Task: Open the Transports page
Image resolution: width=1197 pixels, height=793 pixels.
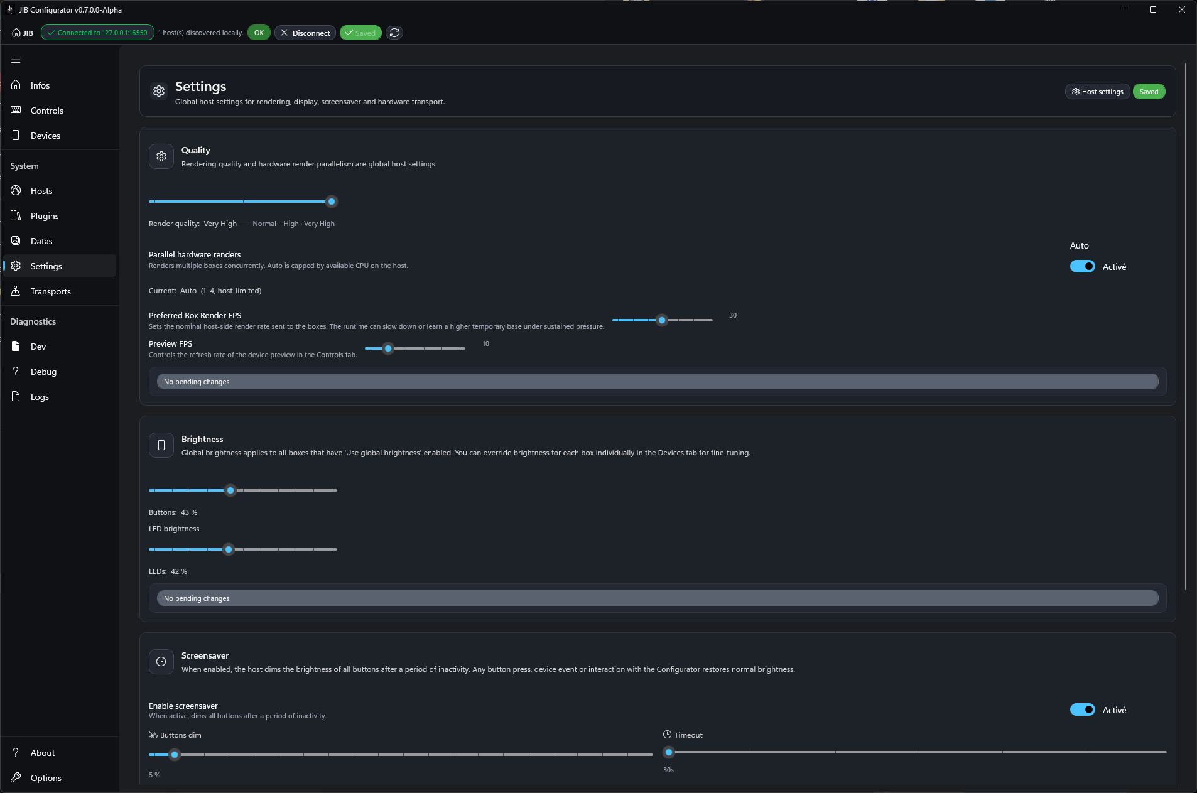Action: [x=60, y=291]
